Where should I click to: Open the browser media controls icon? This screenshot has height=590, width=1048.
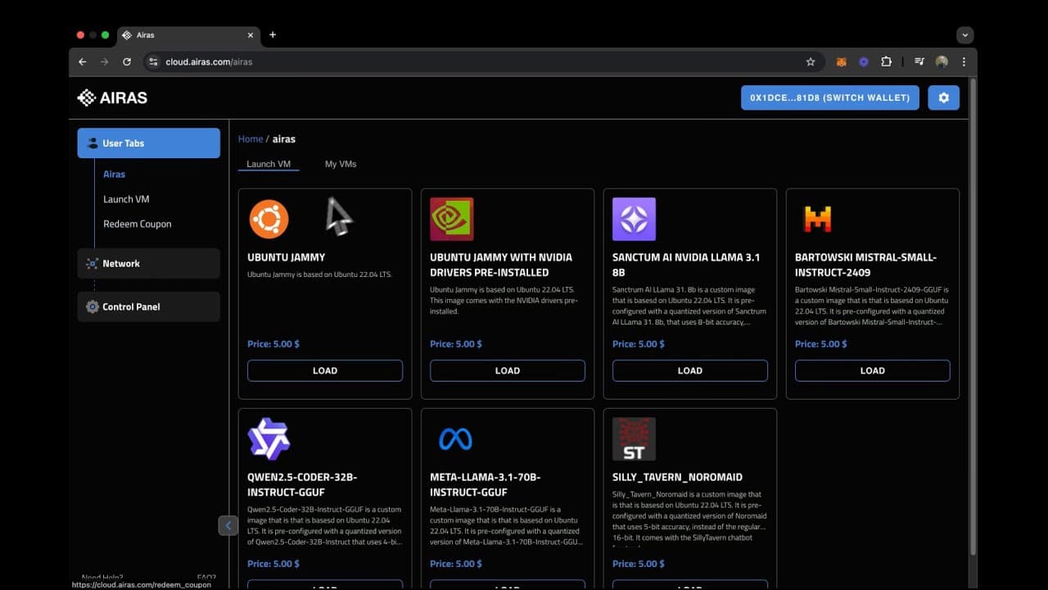click(x=919, y=61)
